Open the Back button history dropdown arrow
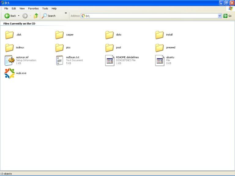 [19, 16]
